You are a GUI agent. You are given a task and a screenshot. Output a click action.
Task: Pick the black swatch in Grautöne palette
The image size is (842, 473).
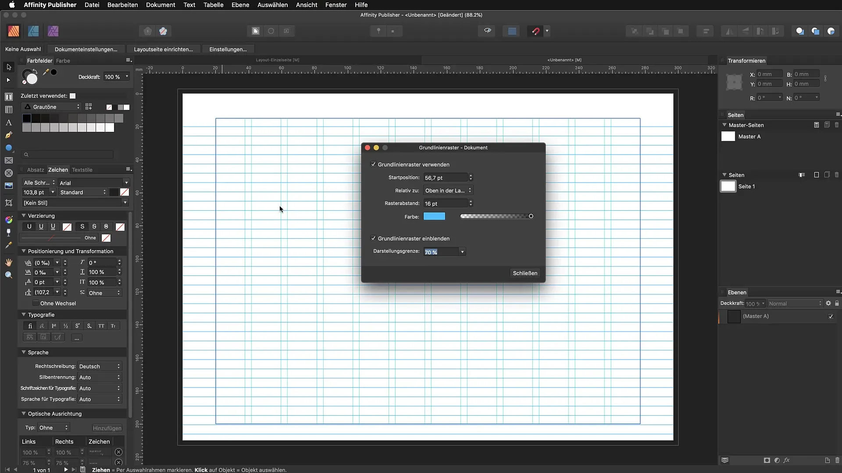pyautogui.click(x=27, y=118)
